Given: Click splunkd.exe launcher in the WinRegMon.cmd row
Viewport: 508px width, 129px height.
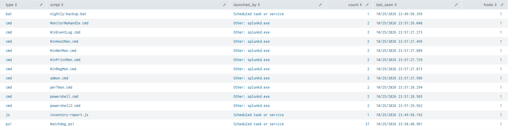Looking at the screenshot, I should [x=251, y=69].
